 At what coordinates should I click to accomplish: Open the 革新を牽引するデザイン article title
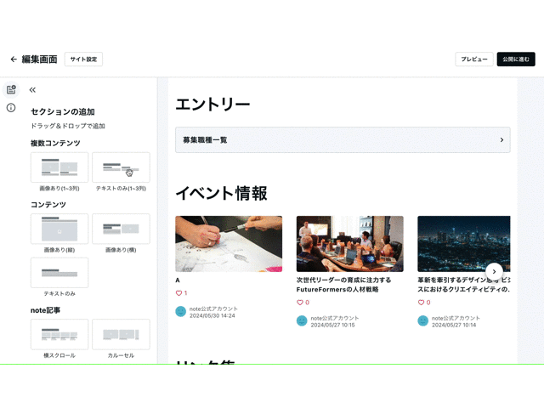[464, 285]
